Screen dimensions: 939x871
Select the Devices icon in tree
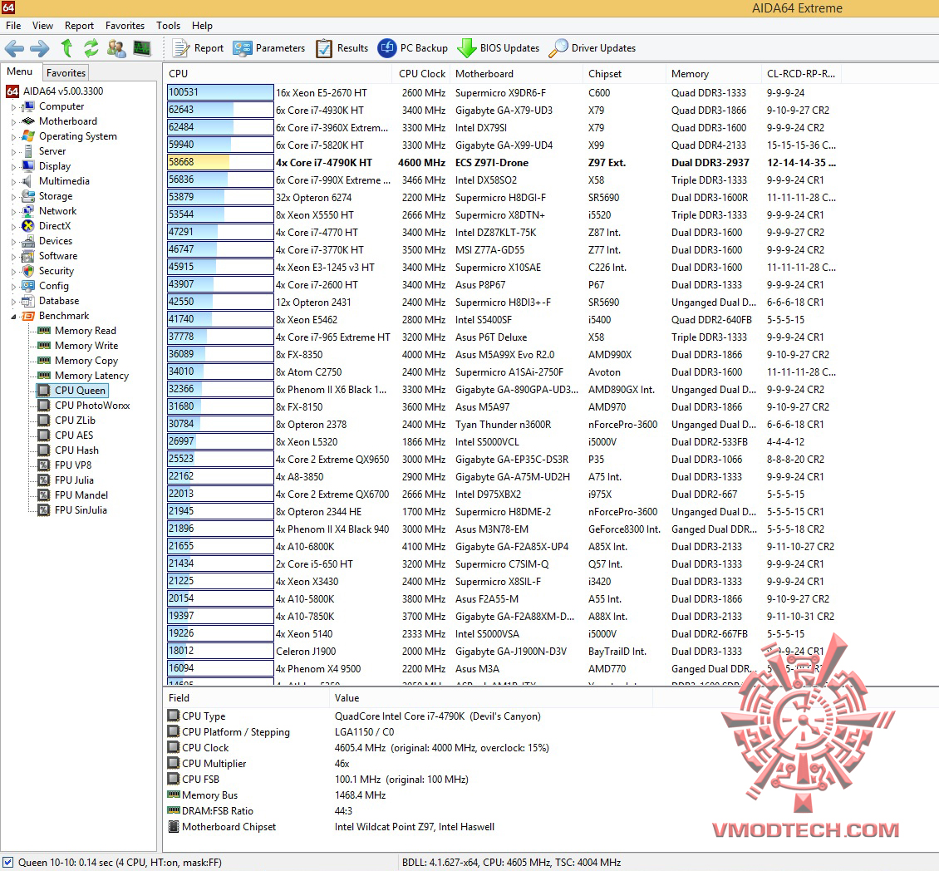[x=28, y=241]
